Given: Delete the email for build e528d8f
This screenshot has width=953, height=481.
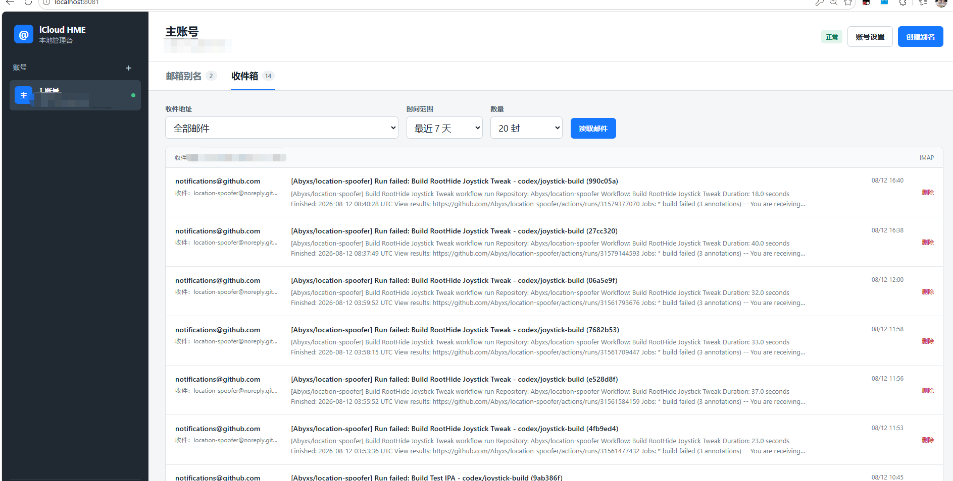Looking at the screenshot, I should point(928,391).
